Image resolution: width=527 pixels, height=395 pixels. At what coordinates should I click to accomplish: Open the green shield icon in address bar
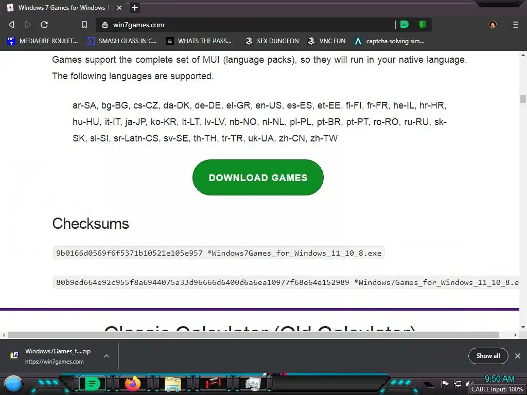point(423,25)
